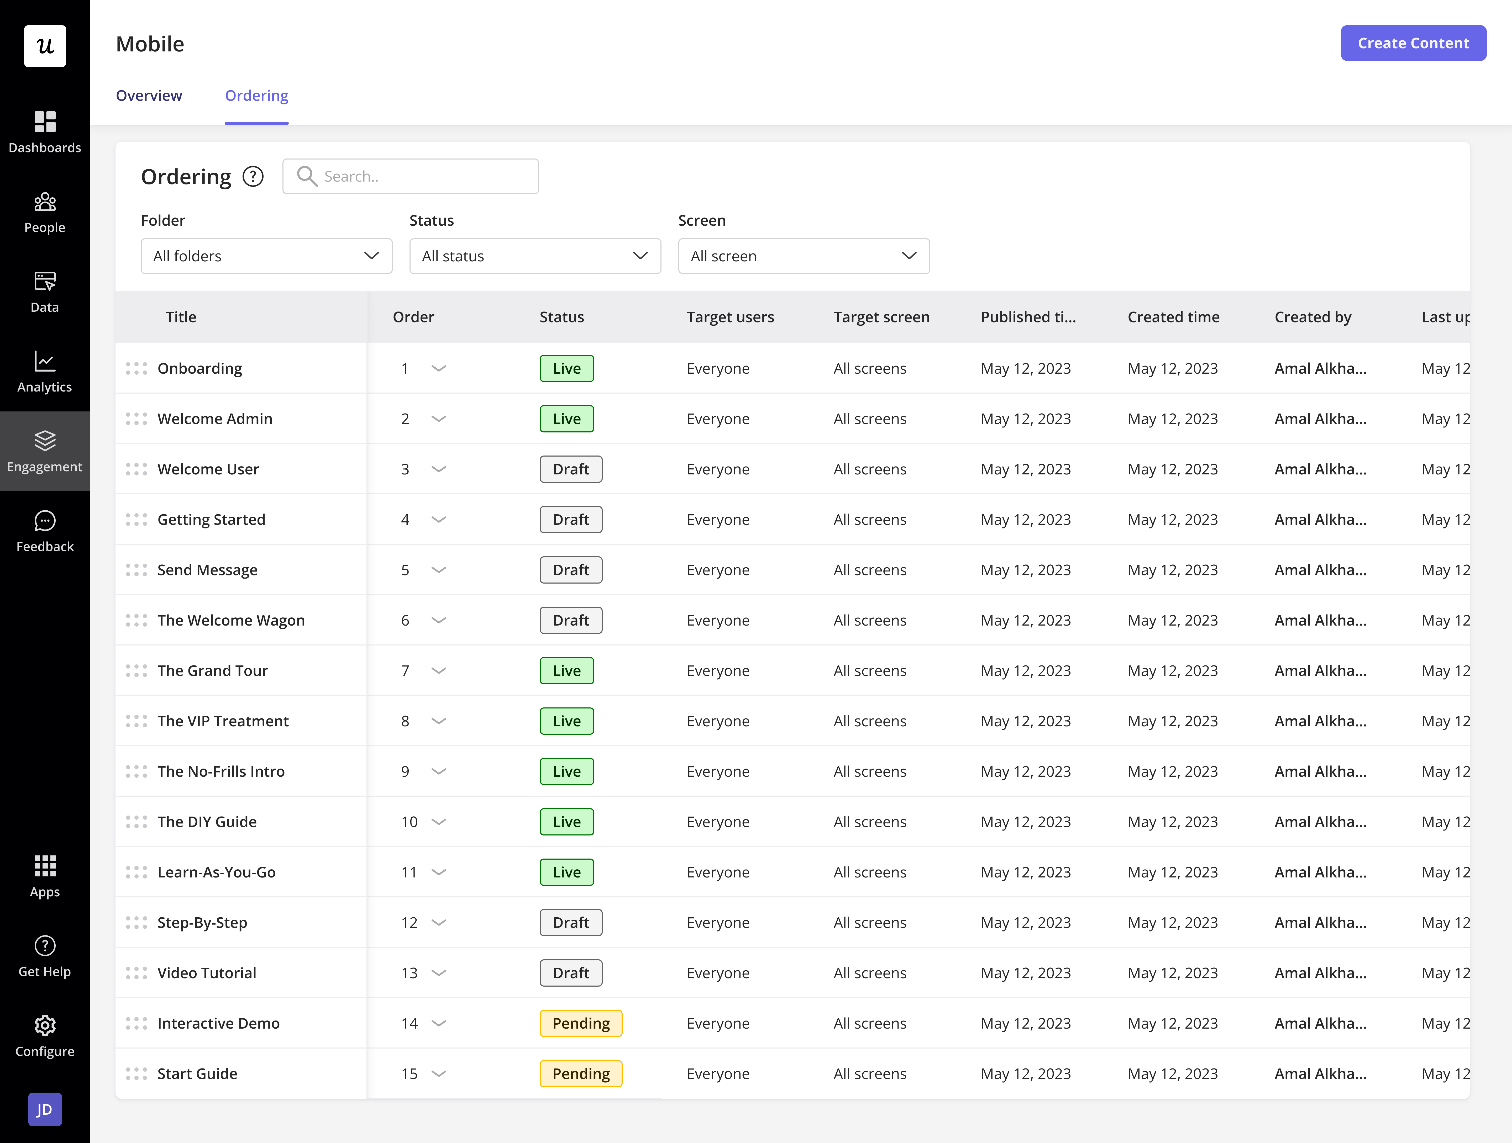Sort by the Title column header
1512x1143 pixels.
click(x=181, y=317)
